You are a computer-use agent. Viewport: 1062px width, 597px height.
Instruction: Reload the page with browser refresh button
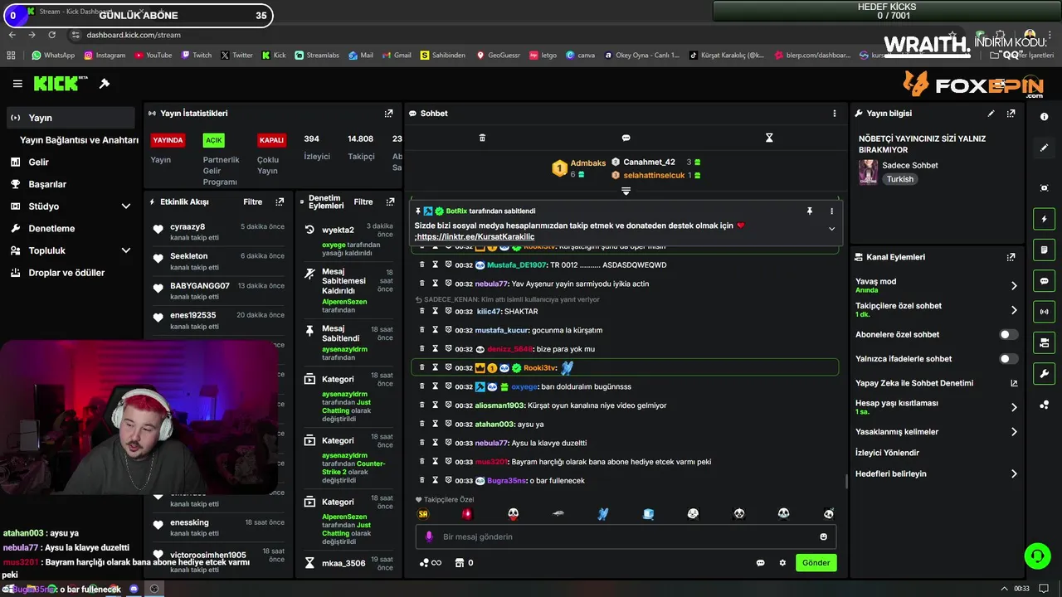click(x=52, y=35)
